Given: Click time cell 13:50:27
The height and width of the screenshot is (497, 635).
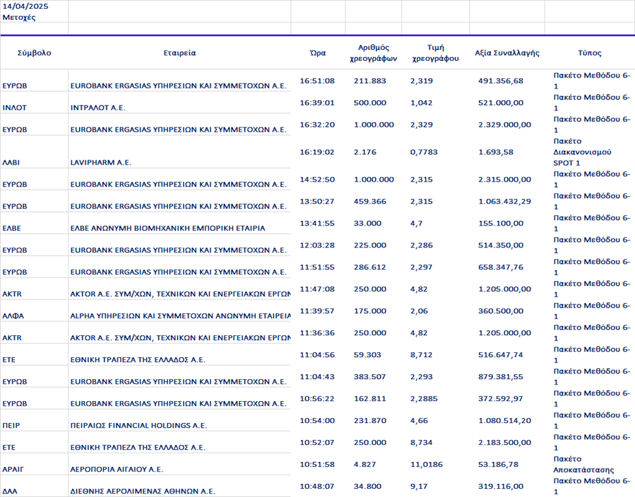Looking at the screenshot, I should (317, 202).
